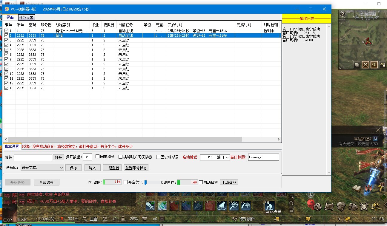387x226 pixels.
Task: Click the 全部结束 button
Action: tap(46, 182)
